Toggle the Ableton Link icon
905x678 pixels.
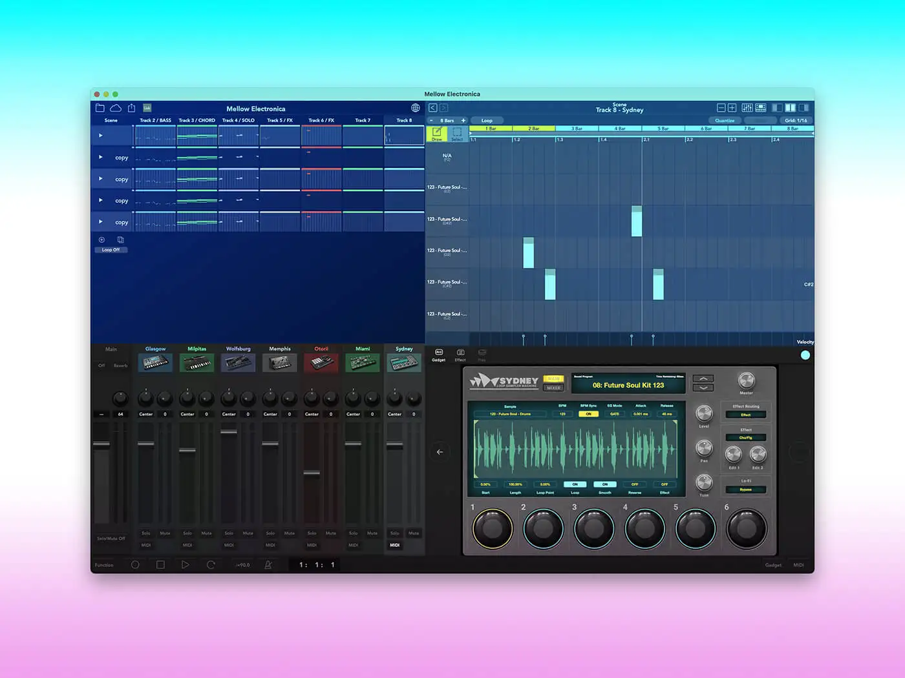coord(147,108)
